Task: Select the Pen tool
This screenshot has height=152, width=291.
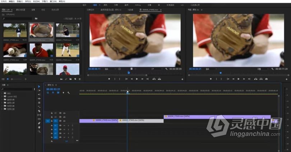Action: point(39,123)
